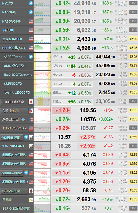138x213 pixels.
Task: Open the S&P GSCI商品指数 mini chart
Action: [42, 208]
